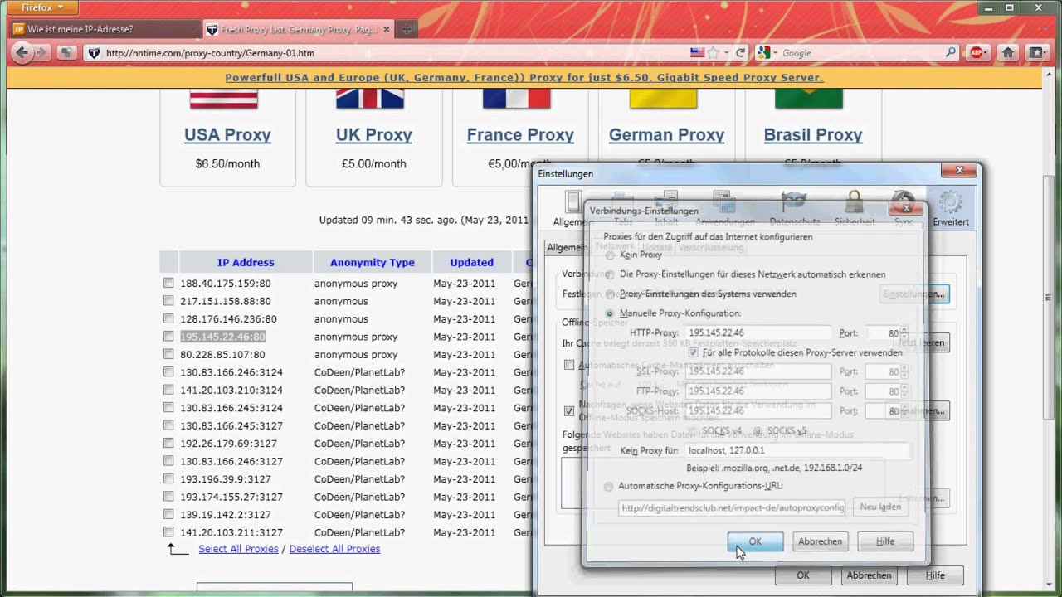Click the UK flag image
Screen dimensions: 1062x597
point(370,100)
